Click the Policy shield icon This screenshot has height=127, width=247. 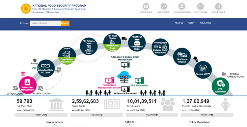(35, 60)
